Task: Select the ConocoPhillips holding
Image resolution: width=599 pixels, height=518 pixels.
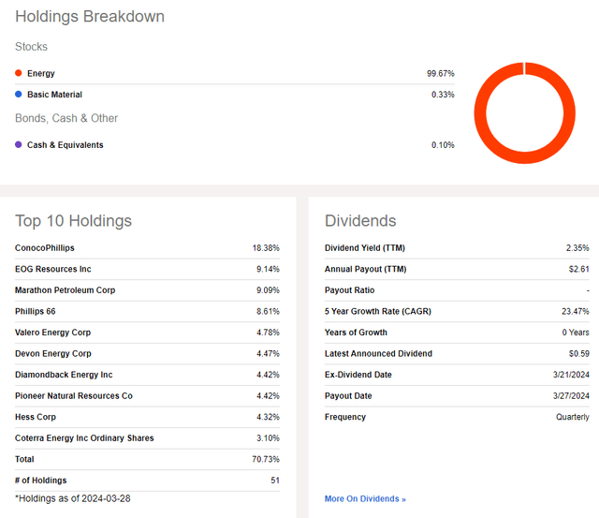Action: coord(45,248)
